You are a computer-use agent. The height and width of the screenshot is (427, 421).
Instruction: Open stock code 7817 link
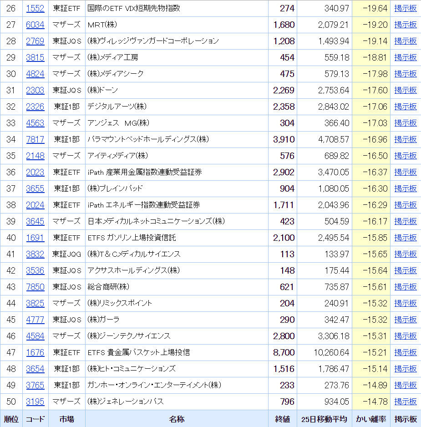tap(35, 139)
